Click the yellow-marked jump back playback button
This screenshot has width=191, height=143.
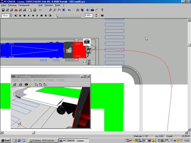[16, 16]
